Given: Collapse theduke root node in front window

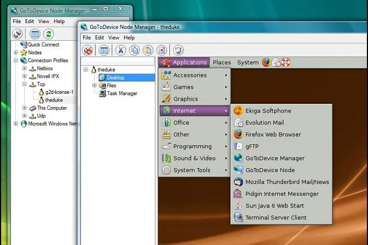Looking at the screenshot, I should (x=86, y=70).
